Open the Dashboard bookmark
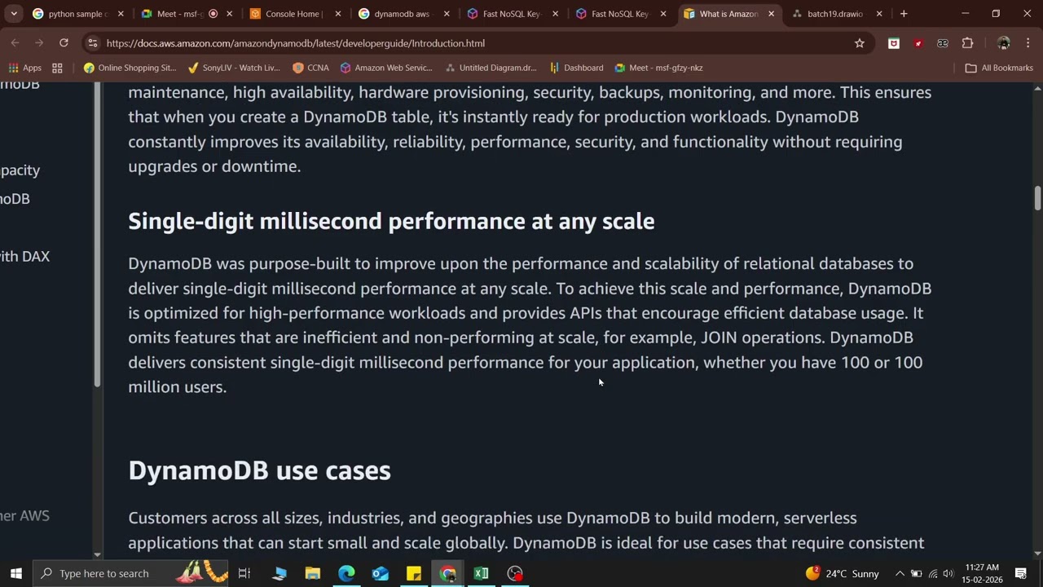The width and height of the screenshot is (1043, 587). [x=577, y=68]
